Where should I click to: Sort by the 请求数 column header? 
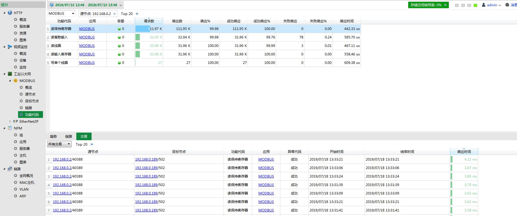pyautogui.click(x=149, y=21)
